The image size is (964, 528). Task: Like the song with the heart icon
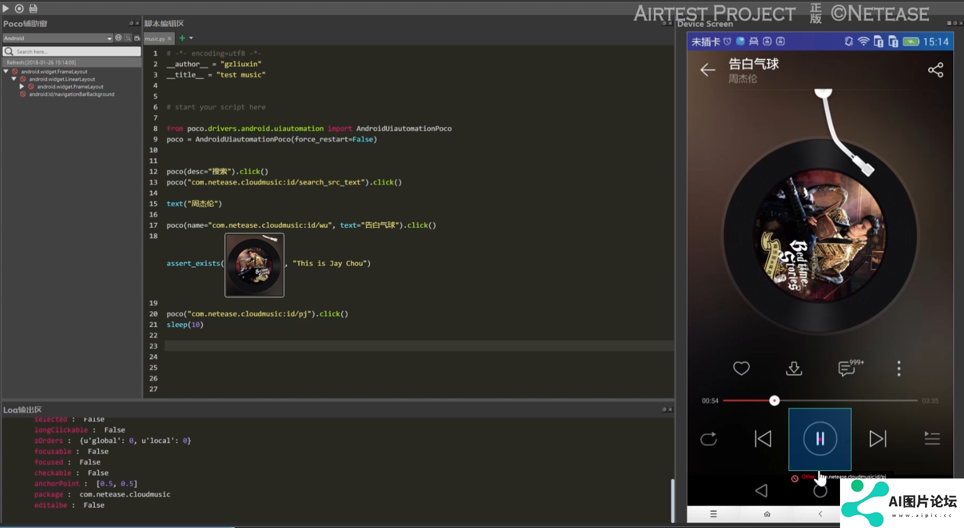pos(741,368)
